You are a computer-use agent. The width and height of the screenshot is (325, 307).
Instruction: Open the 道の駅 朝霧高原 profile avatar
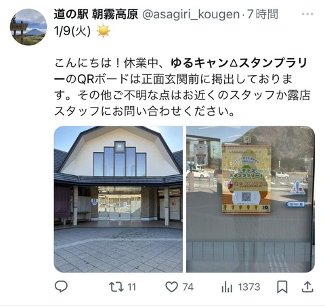[28, 27]
